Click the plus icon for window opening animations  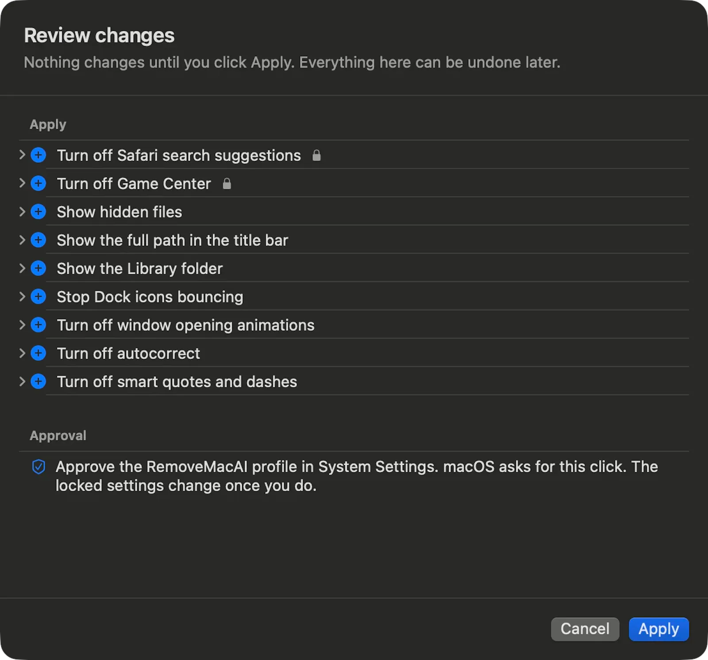[x=38, y=325]
